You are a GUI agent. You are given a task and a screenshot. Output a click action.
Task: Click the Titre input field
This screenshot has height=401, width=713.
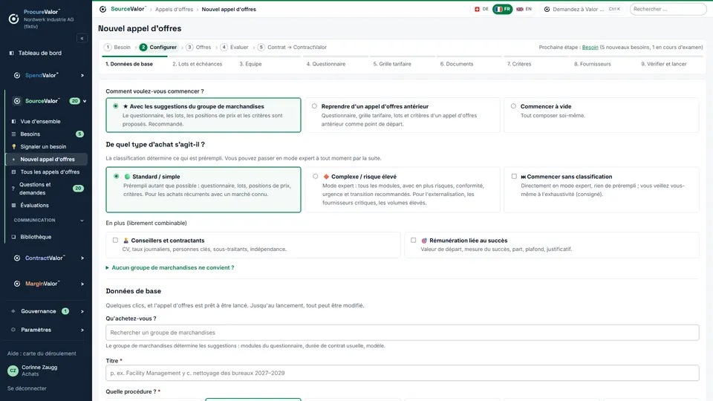pyautogui.click(x=402, y=373)
